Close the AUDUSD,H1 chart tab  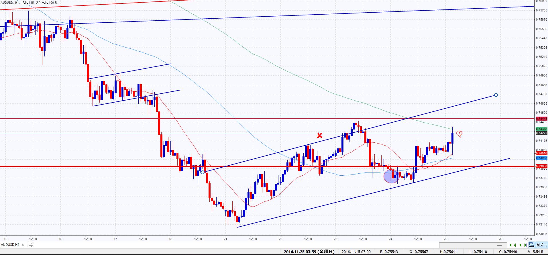pyautogui.click(x=23, y=245)
